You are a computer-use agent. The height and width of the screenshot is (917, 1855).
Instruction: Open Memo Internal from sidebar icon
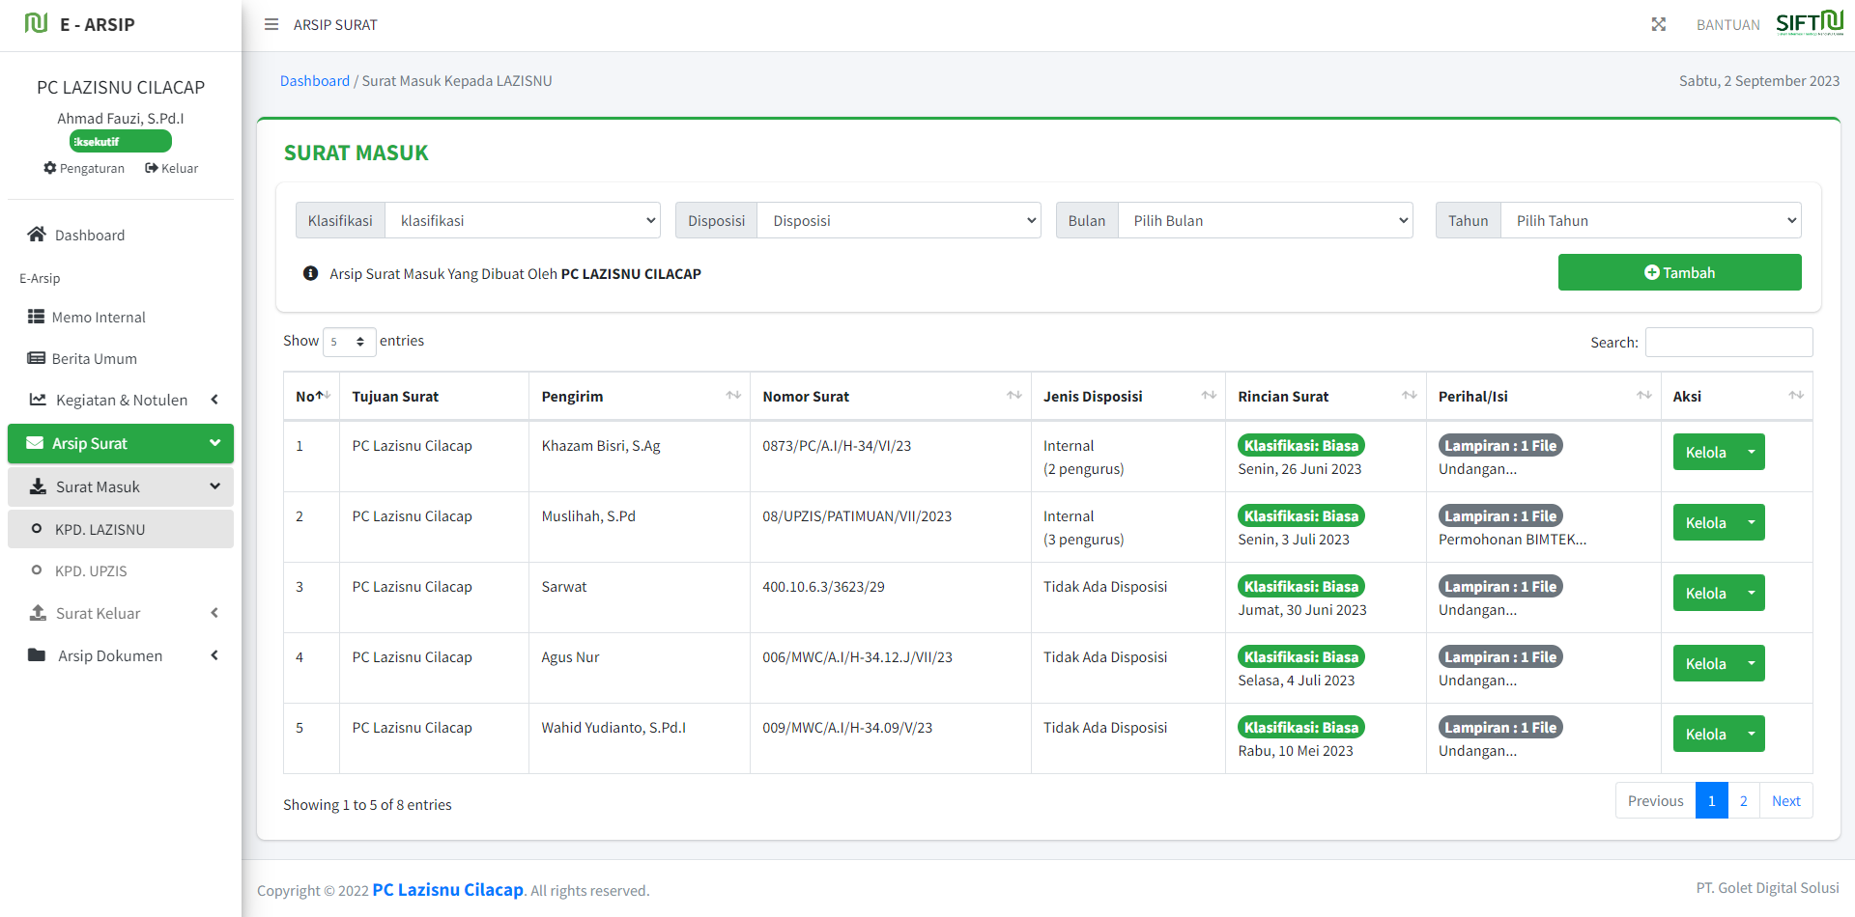tap(37, 317)
